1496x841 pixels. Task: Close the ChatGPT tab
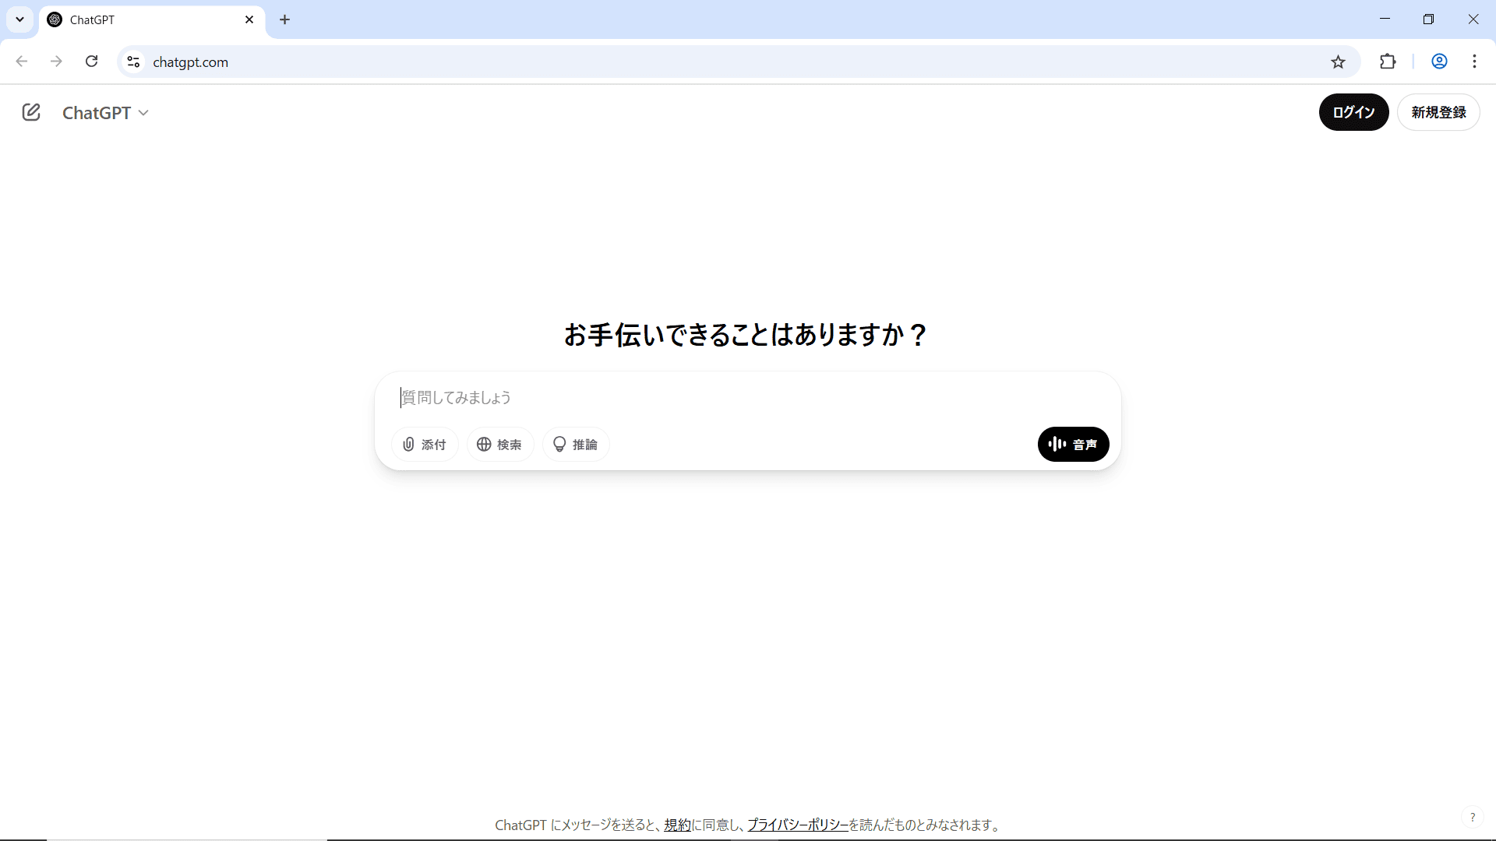point(249,19)
